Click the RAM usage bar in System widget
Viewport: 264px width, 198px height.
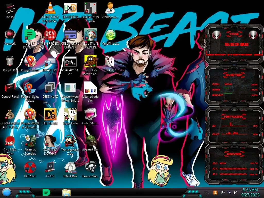pos(226,88)
